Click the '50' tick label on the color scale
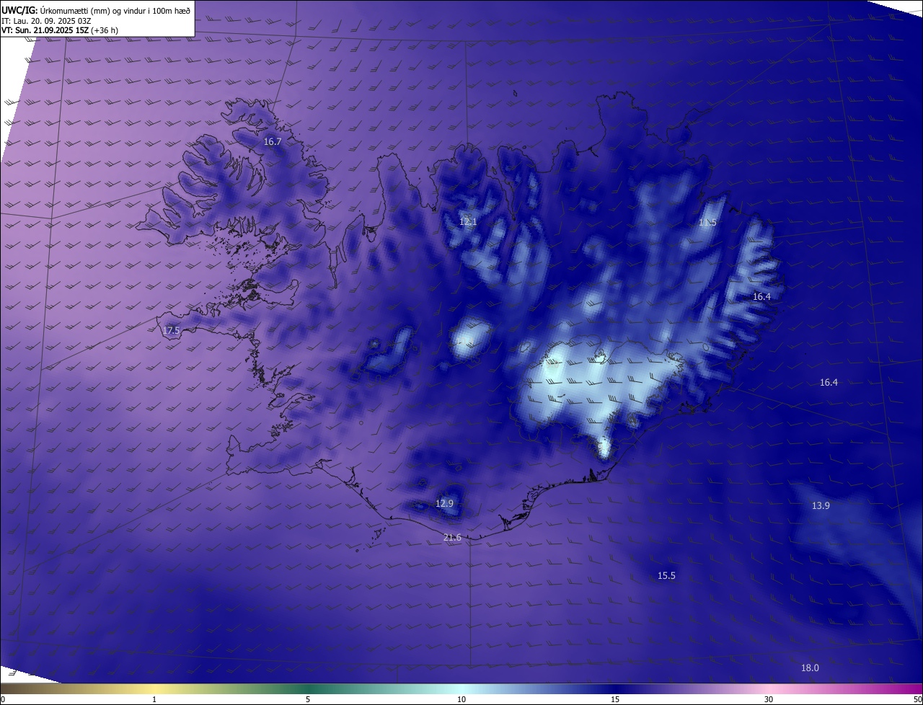Viewport: 923px width, 705px height. tap(917, 699)
